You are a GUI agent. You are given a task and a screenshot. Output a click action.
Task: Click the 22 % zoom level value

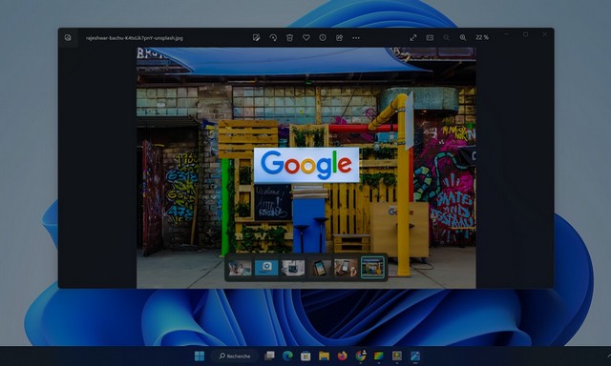pyautogui.click(x=482, y=37)
